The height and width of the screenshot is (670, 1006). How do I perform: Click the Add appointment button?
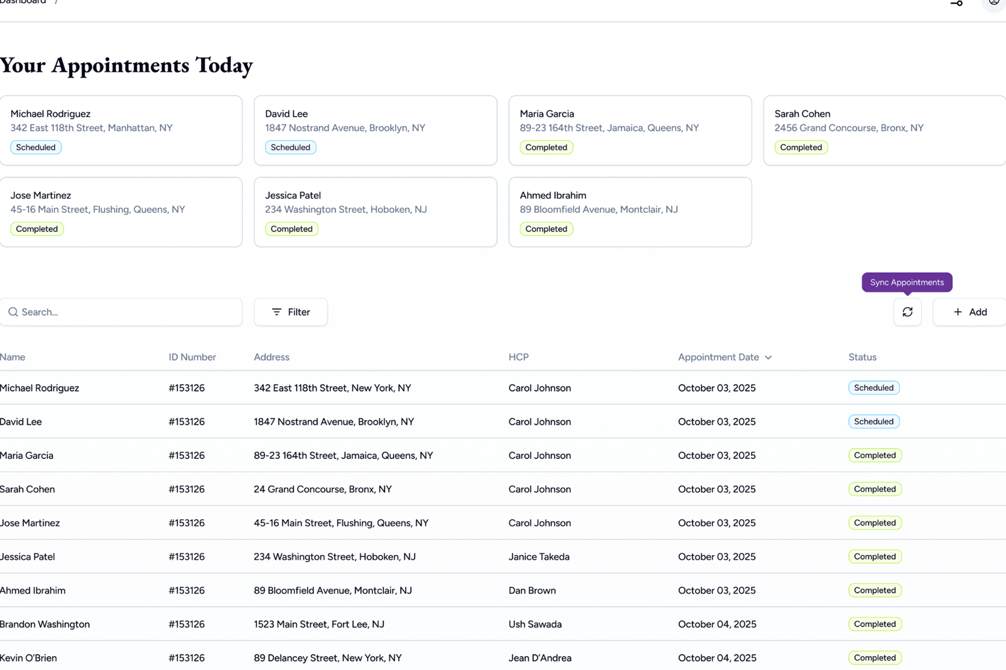[970, 312]
